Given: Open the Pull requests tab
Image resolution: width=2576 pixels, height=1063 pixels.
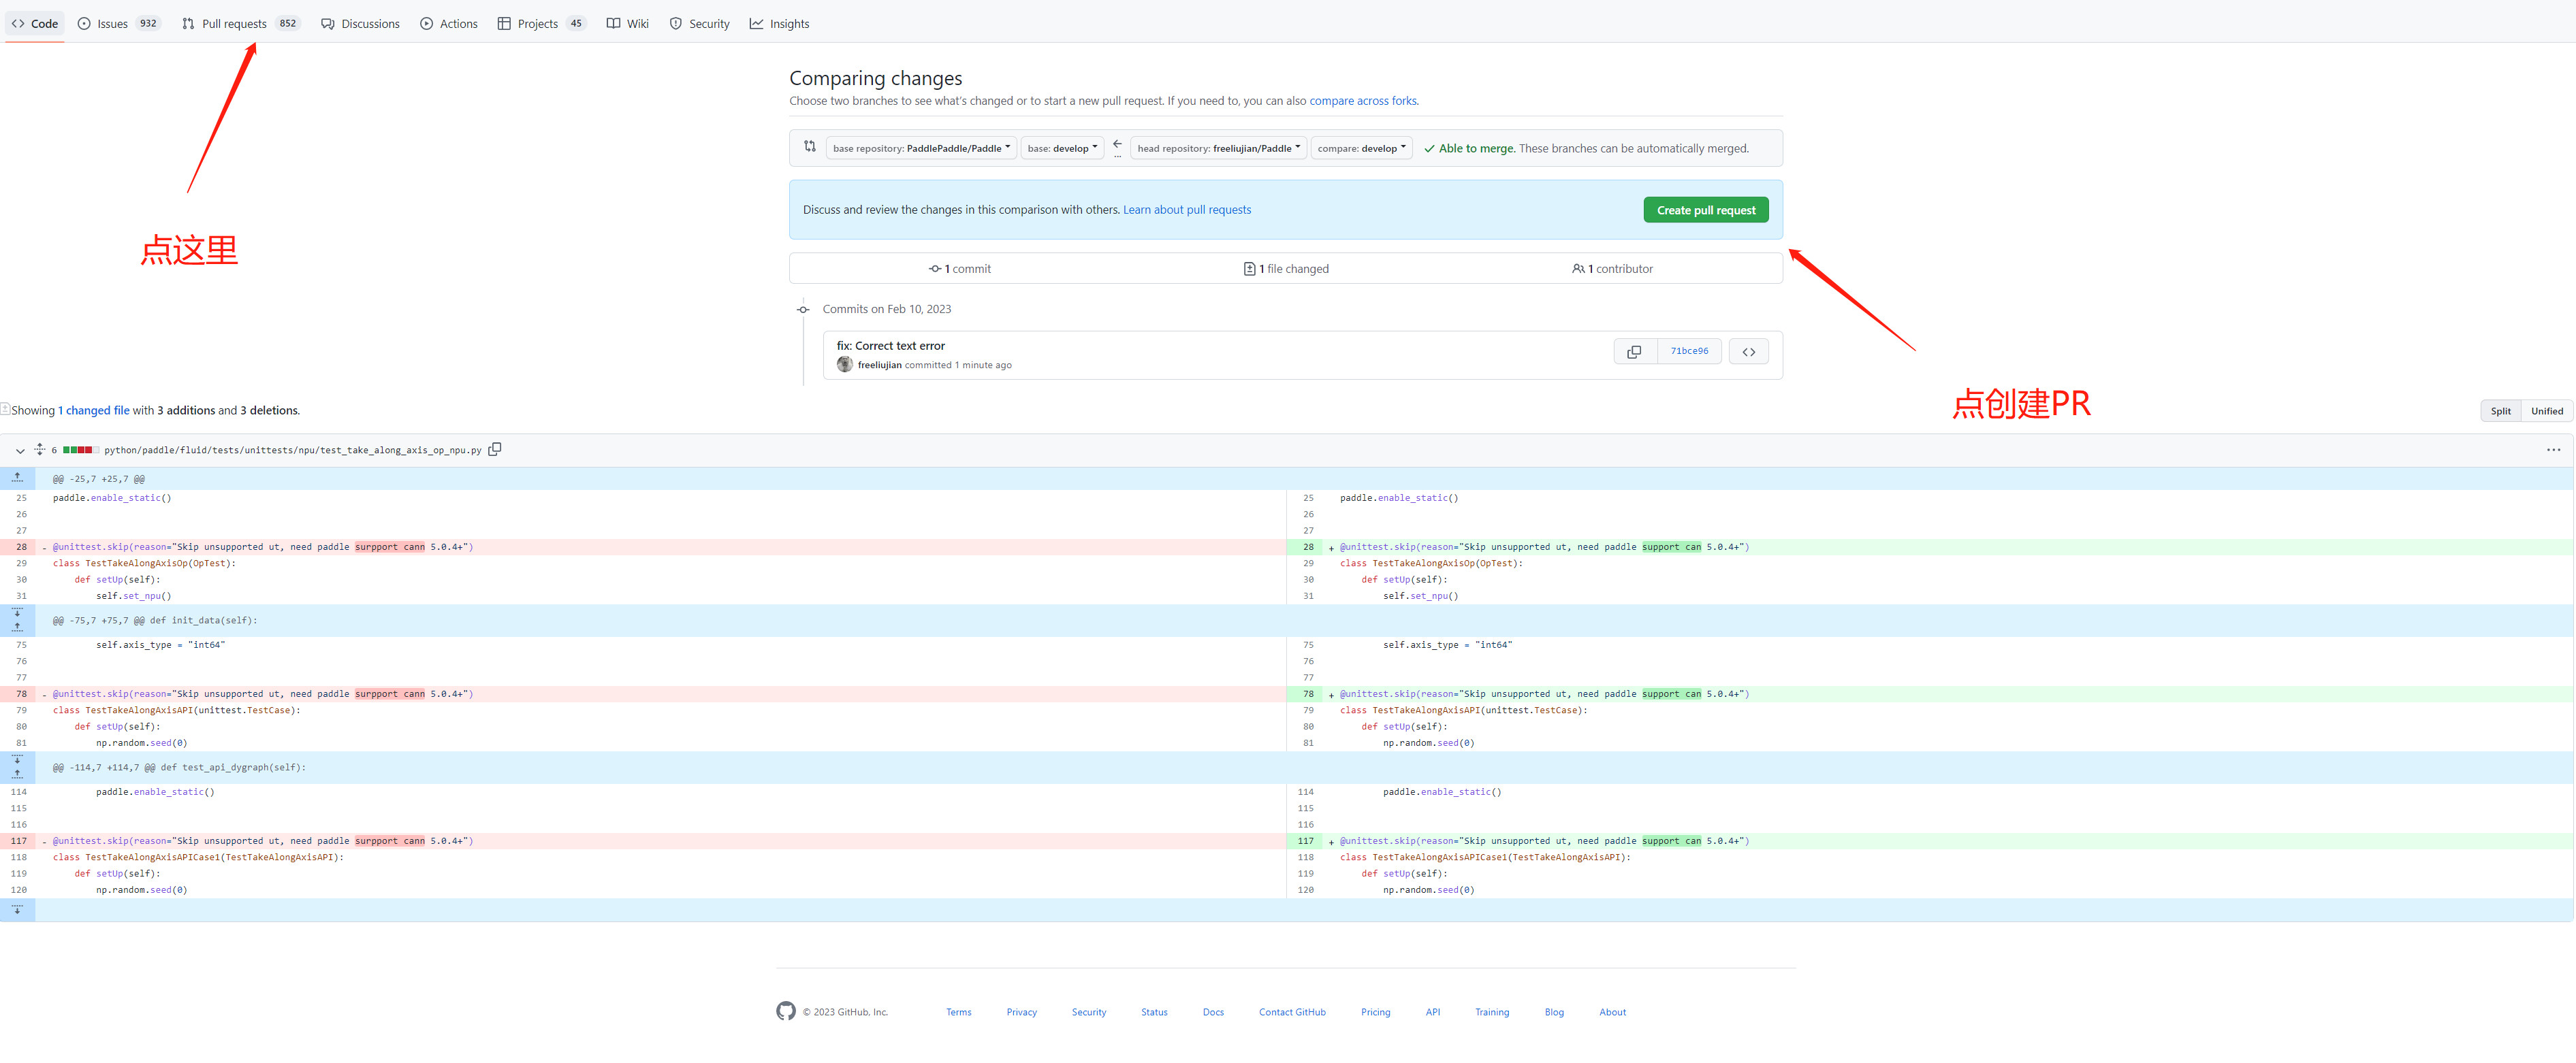Looking at the screenshot, I should coord(240,24).
